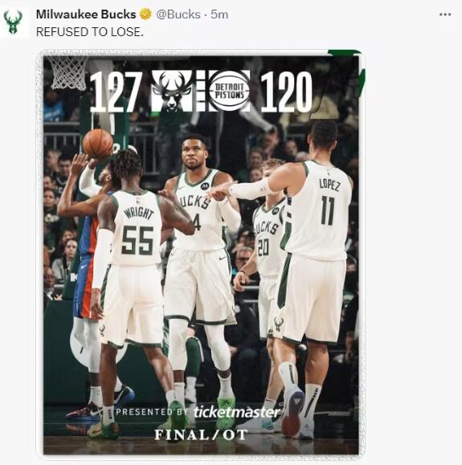Click the basketball net in the photo
The width and height of the screenshot is (462, 465).
click(68, 73)
